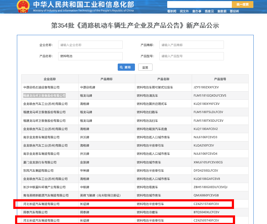267x224 pixels.
Task: Click model FLM5181GQXDLFCEVS
Action: (210, 95)
